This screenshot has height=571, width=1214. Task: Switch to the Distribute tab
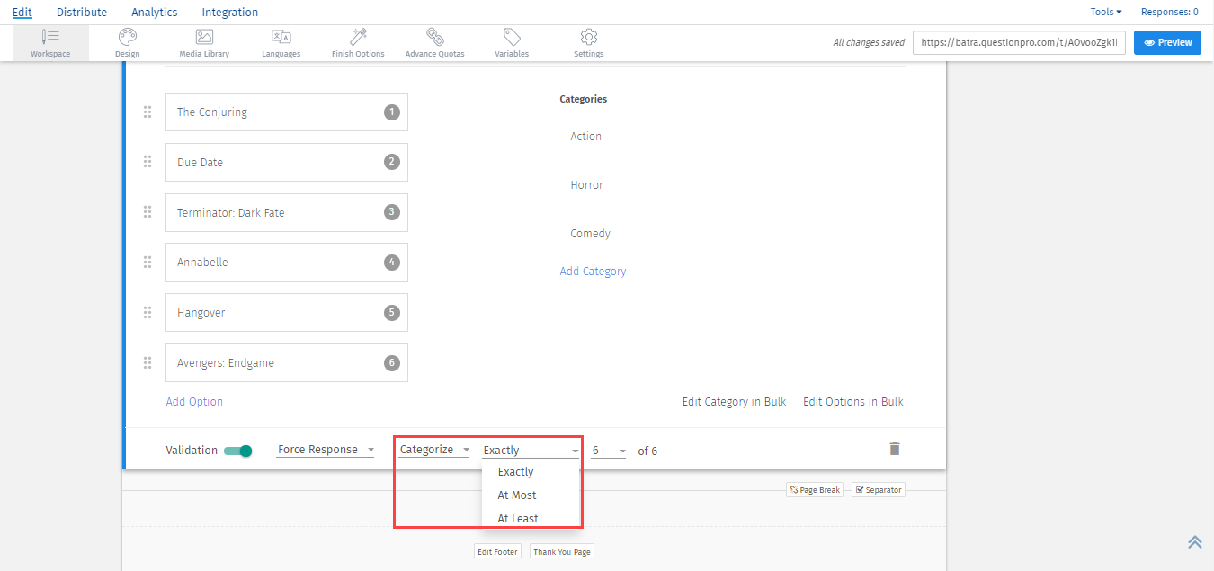[x=81, y=13]
